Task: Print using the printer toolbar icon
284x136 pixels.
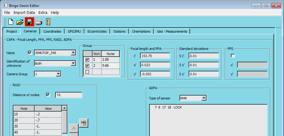Action: coord(39,22)
